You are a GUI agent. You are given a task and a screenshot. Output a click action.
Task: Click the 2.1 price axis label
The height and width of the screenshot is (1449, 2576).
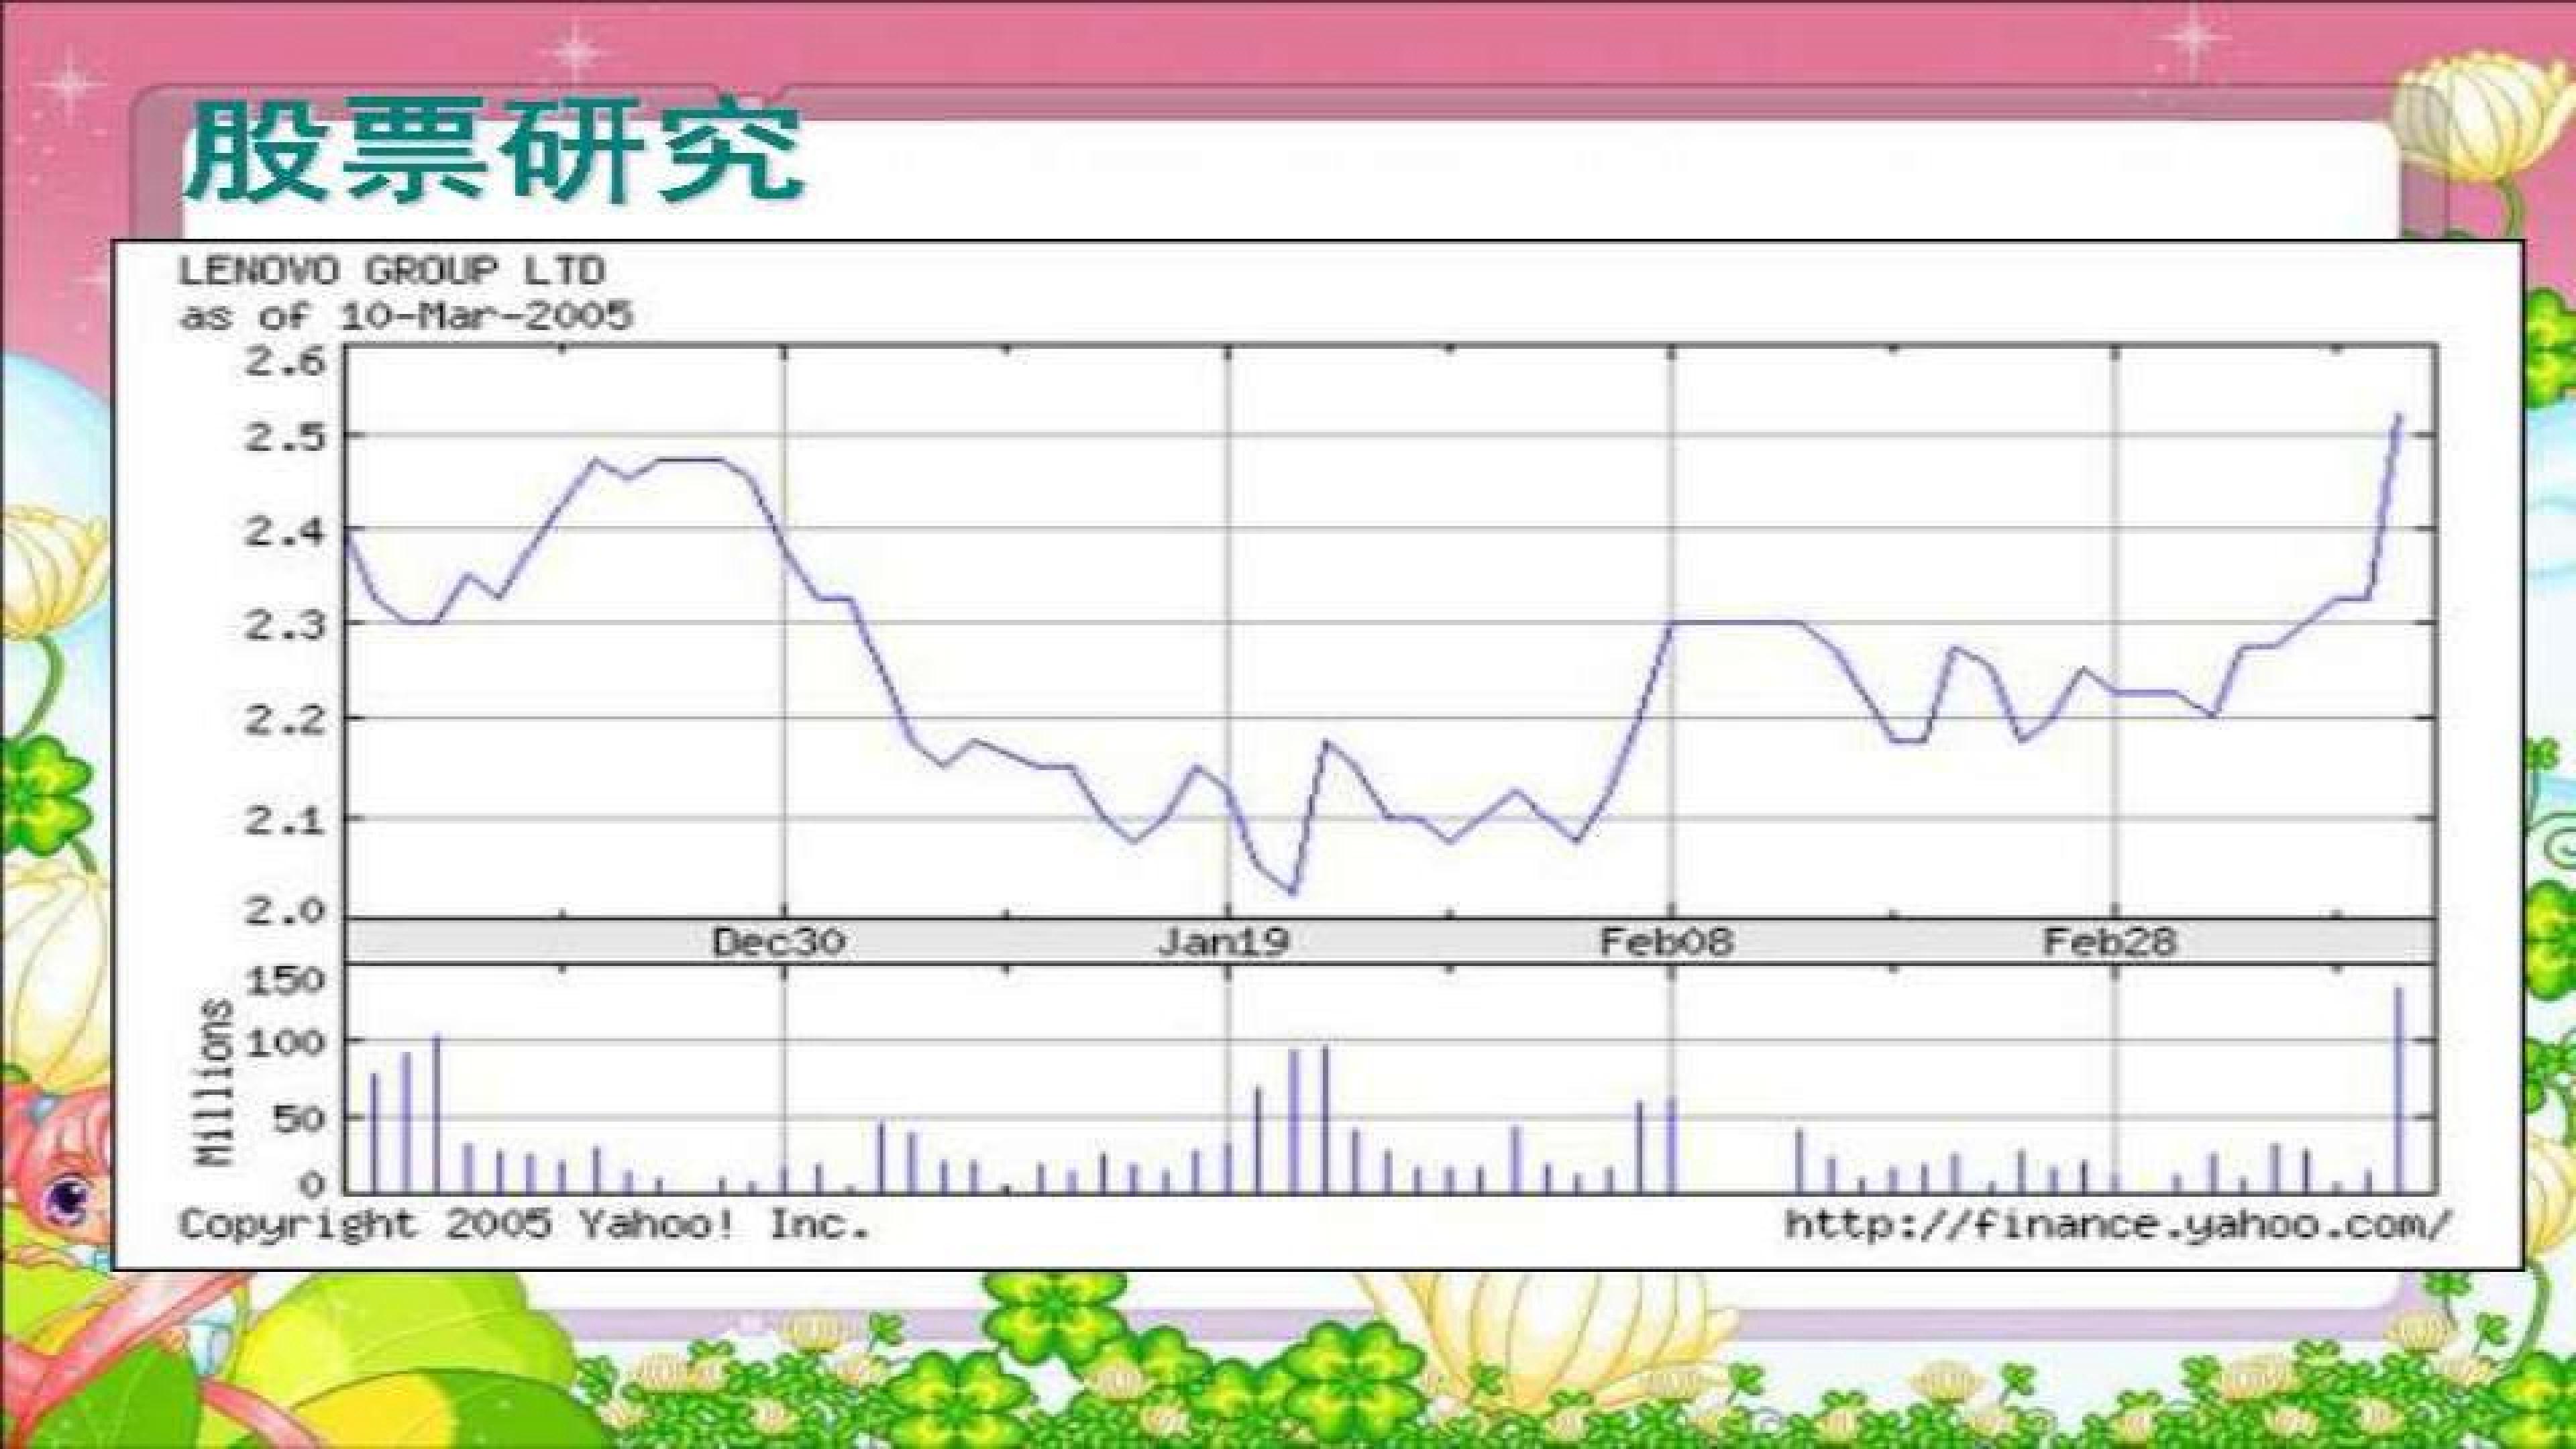pos(286,820)
